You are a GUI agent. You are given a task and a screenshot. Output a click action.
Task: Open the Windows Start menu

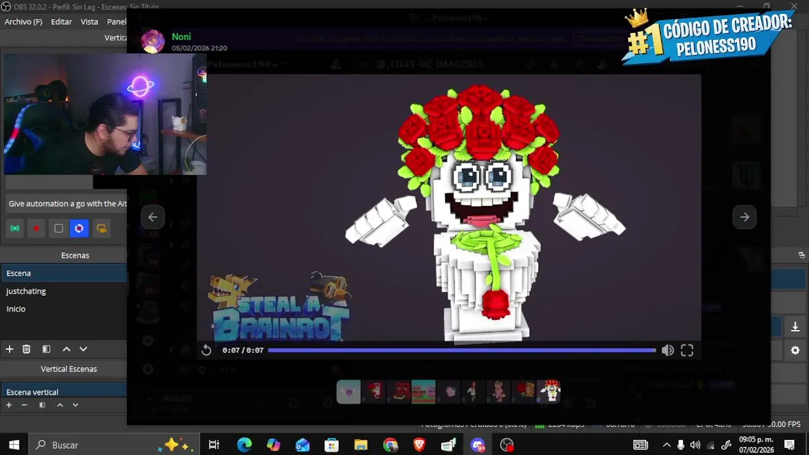pos(14,445)
